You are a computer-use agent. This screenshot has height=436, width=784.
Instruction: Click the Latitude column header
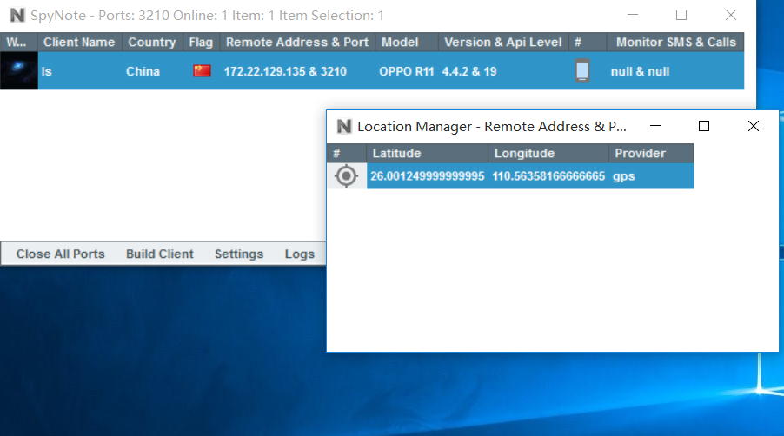[x=428, y=154]
